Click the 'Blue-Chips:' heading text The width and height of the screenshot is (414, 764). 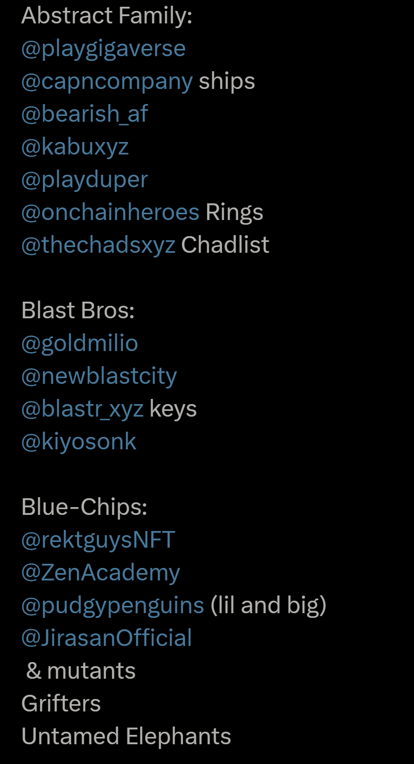[84, 507]
